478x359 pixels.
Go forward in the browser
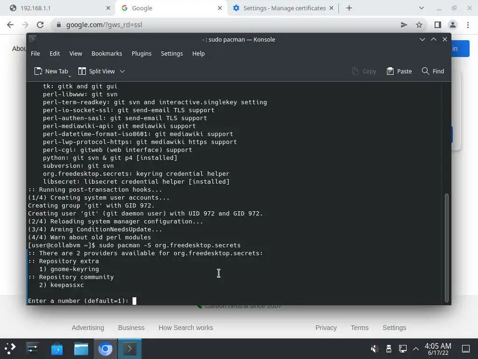[x=25, y=25]
